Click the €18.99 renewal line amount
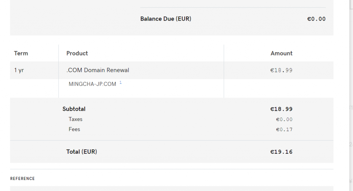The image size is (353, 191). (x=281, y=70)
